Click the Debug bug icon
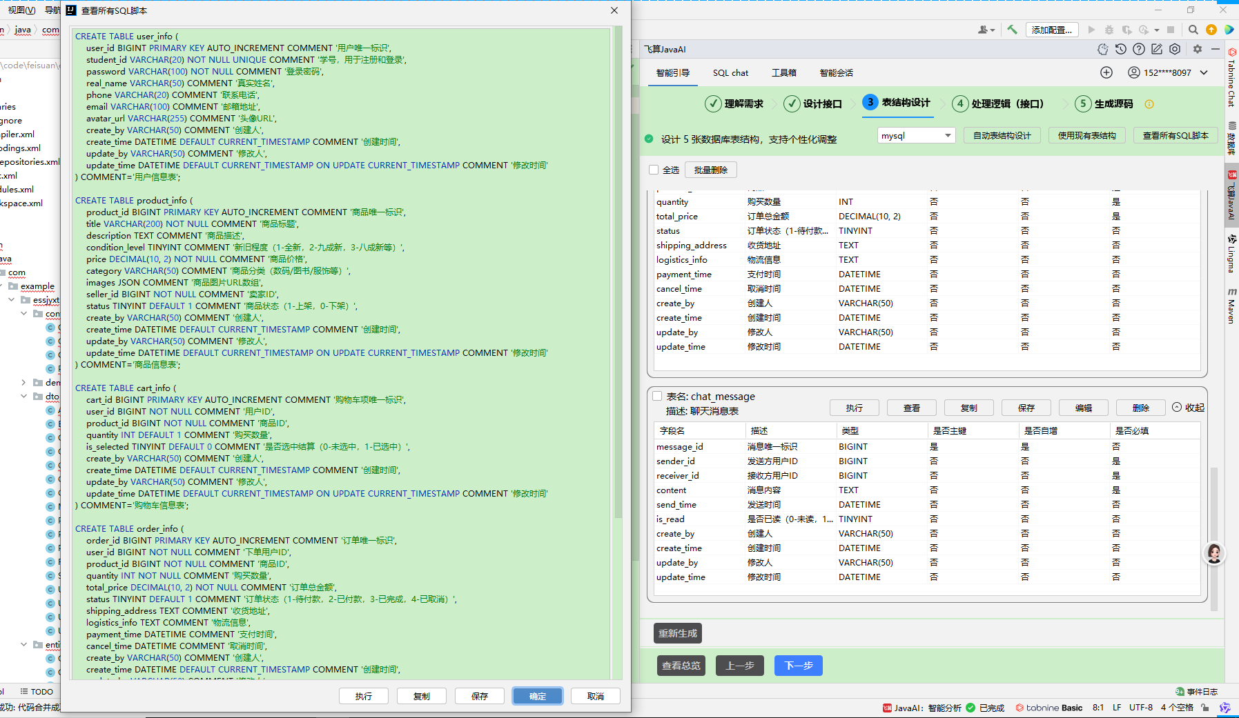Image resolution: width=1239 pixels, height=718 pixels. tap(1109, 30)
